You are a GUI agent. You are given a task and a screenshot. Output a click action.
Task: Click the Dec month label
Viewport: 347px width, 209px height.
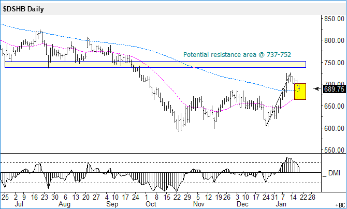[242, 204]
